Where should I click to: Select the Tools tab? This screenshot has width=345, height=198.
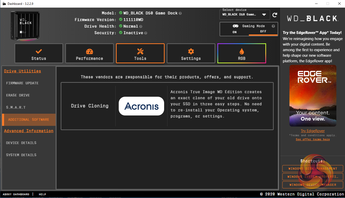point(140,53)
